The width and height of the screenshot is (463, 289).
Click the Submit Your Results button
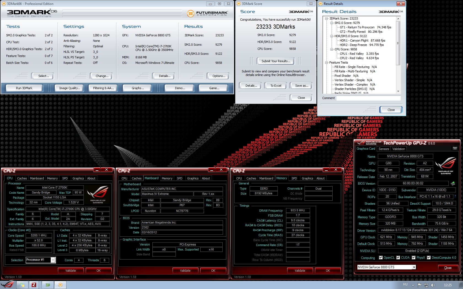pyautogui.click(x=276, y=61)
